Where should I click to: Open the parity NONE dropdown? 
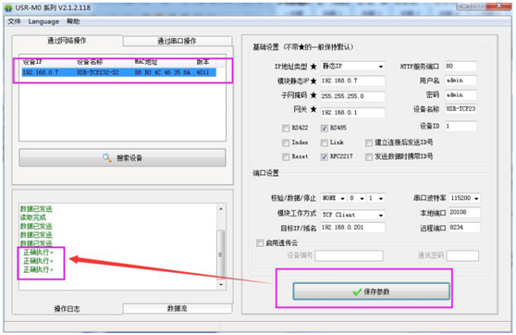click(333, 198)
